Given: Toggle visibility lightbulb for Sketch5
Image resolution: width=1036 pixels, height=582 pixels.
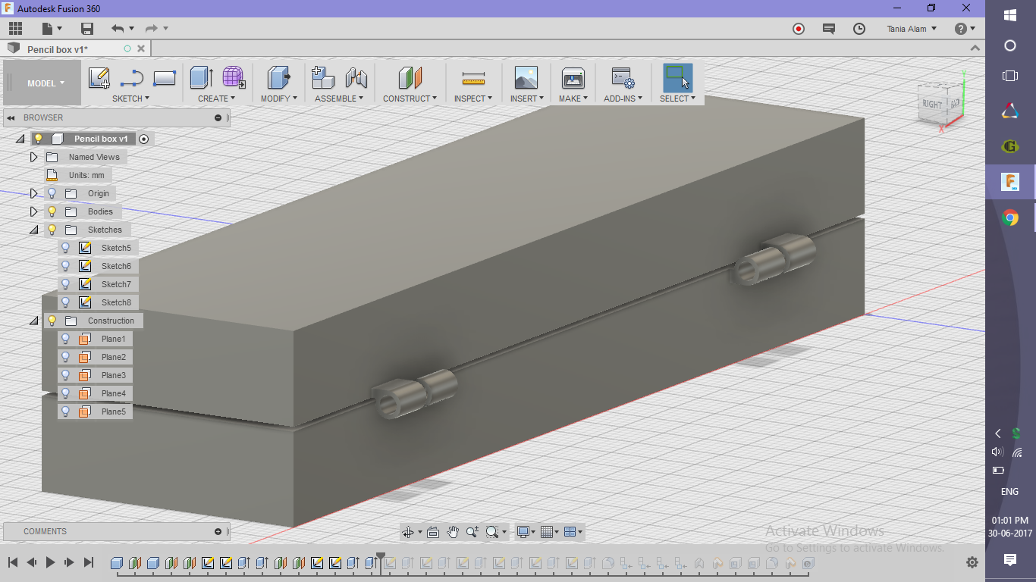Looking at the screenshot, I should [66, 248].
